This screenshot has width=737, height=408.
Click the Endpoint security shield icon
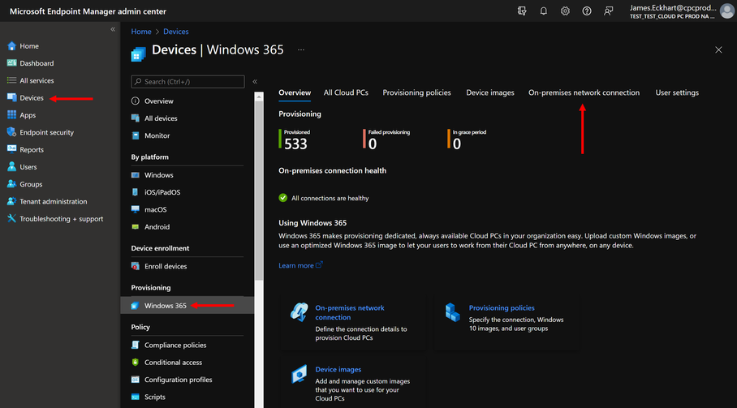click(x=11, y=132)
